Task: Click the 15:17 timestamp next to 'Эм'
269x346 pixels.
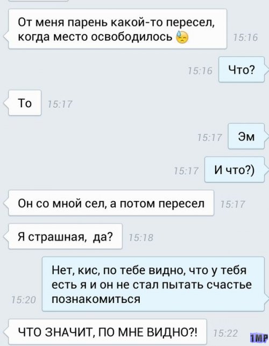Action: click(x=209, y=137)
